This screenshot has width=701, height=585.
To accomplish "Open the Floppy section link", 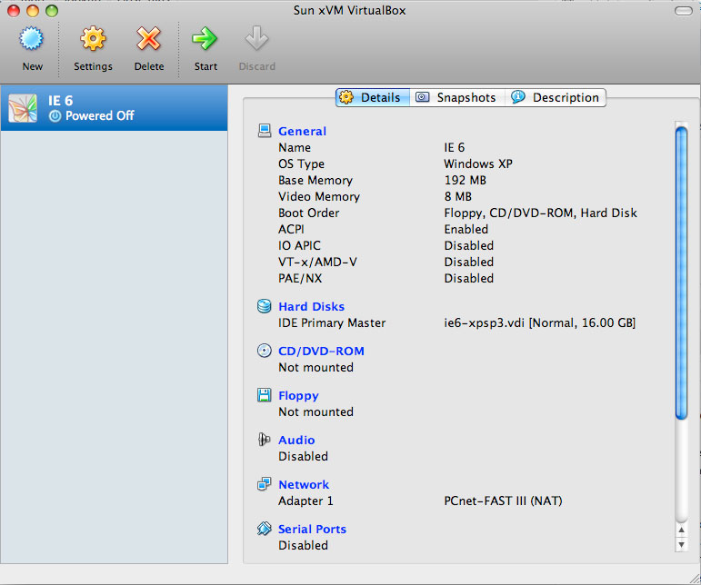I will (x=298, y=396).
